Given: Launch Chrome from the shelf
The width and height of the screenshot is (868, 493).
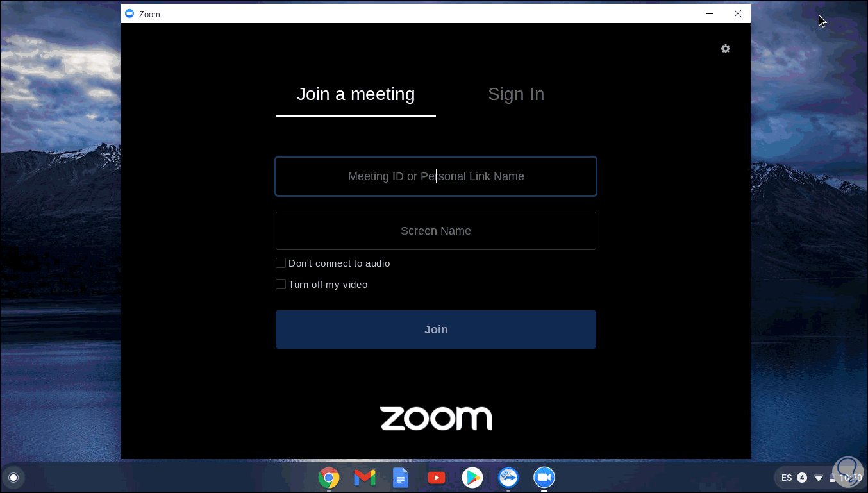Looking at the screenshot, I should point(329,478).
